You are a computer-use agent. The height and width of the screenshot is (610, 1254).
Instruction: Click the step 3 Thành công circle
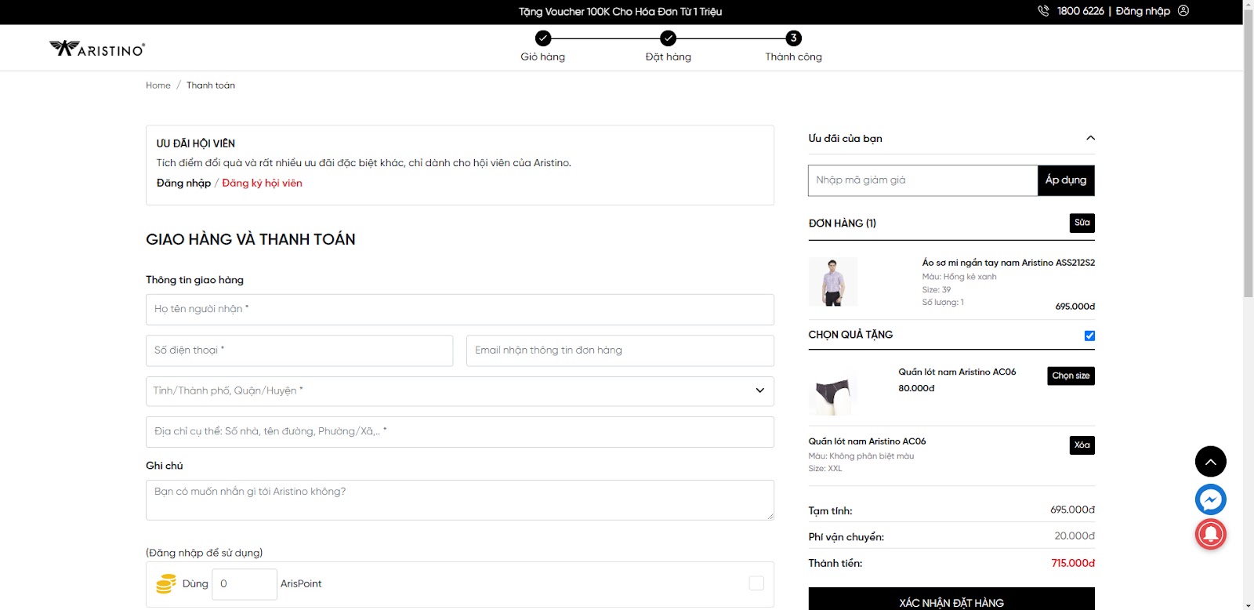[x=794, y=38]
